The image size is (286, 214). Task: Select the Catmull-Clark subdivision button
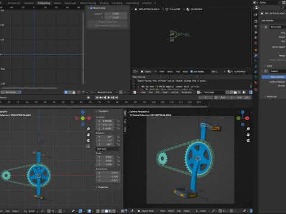coord(274,77)
